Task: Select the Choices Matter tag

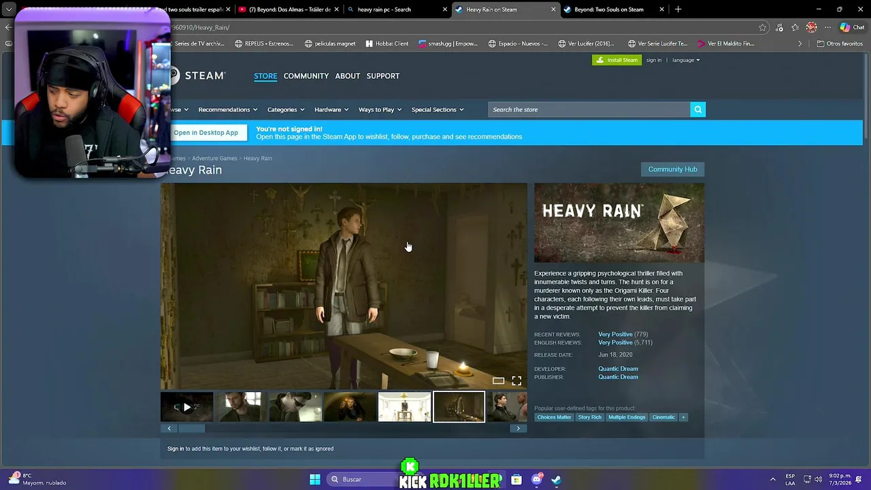Action: pos(554,417)
